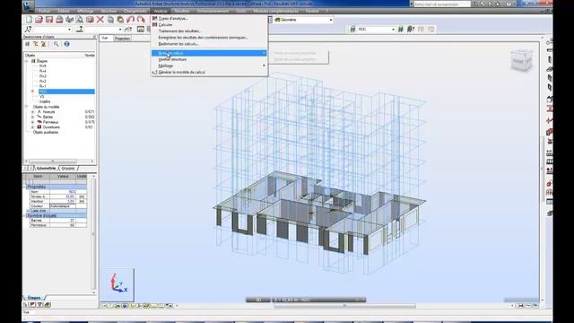Click the stacked discs icon beside the red X
Screen dimensions: 574x323
(90, 20)
